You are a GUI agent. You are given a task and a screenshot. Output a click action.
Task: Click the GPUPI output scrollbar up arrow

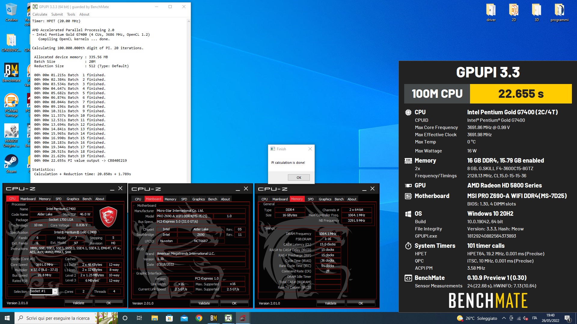(188, 21)
